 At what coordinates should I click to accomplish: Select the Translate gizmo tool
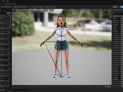pos(80,10)
